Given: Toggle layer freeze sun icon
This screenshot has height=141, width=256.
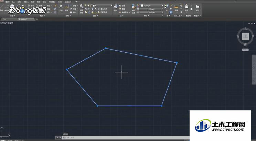Looking at the screenshot, I should click(x=88, y=6).
